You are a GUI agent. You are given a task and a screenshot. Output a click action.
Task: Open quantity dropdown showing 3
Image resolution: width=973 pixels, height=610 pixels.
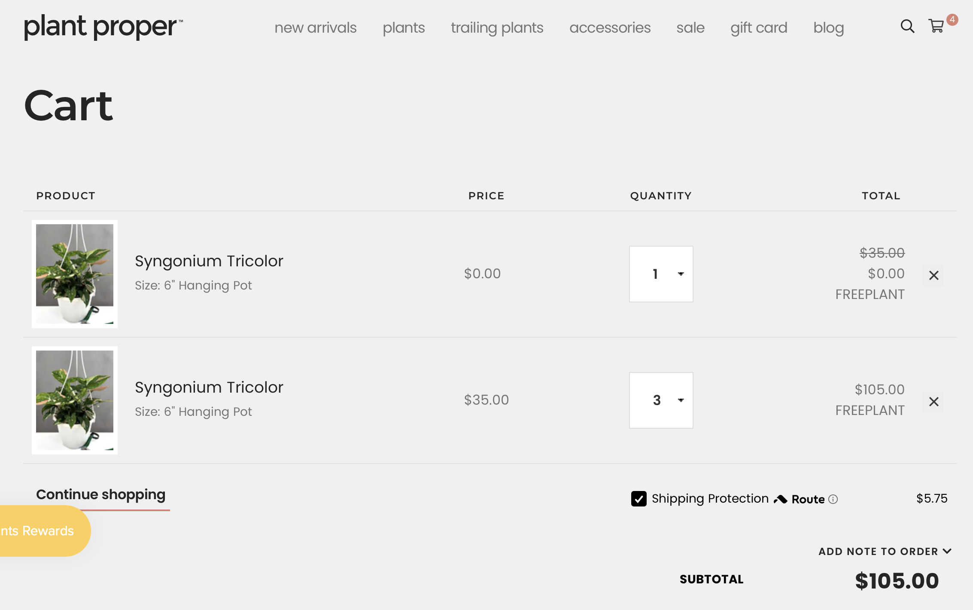[x=661, y=400]
